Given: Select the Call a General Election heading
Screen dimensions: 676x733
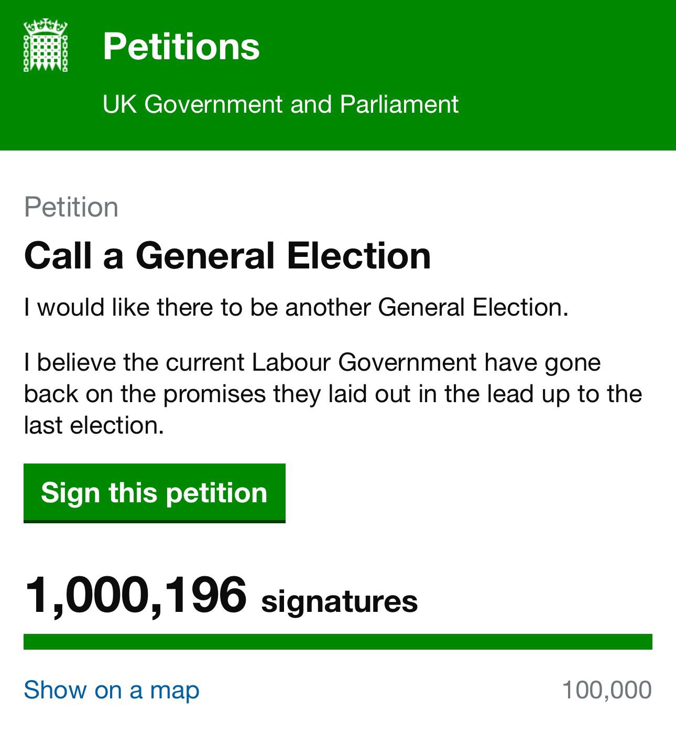Looking at the screenshot, I should (227, 256).
